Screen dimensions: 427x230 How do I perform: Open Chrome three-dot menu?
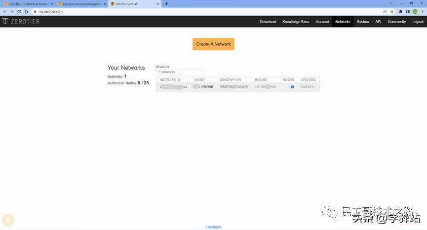(x=422, y=11)
